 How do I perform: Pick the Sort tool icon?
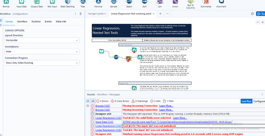(144, 2)
